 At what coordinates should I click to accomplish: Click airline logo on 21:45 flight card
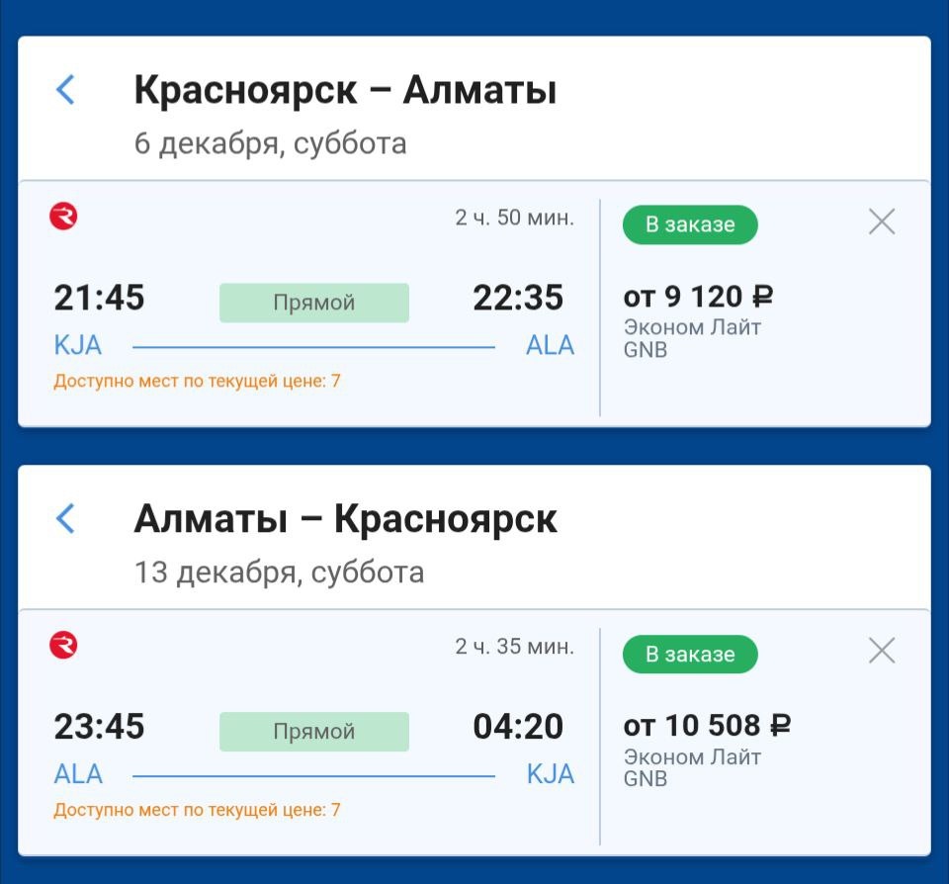click(63, 217)
